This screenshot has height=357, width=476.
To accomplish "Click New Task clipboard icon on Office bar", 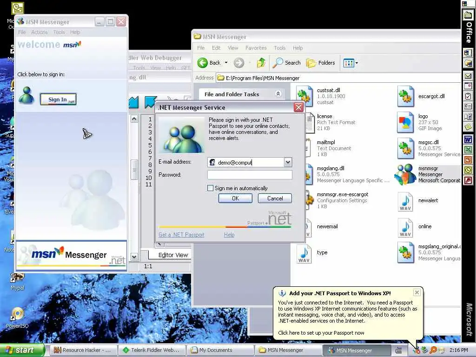I will click(x=468, y=96).
